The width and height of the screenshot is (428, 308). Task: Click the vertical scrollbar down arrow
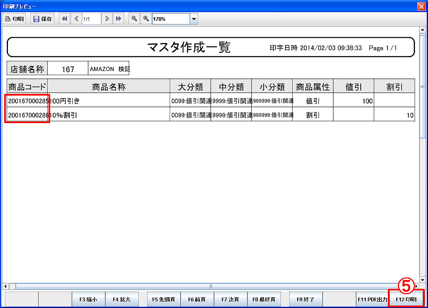[422, 279]
